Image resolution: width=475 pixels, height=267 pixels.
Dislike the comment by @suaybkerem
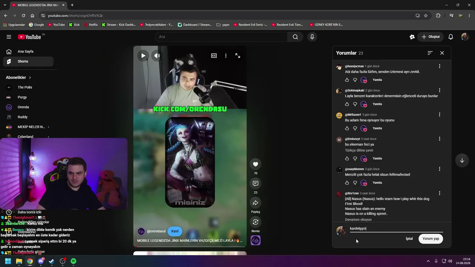tap(355, 183)
